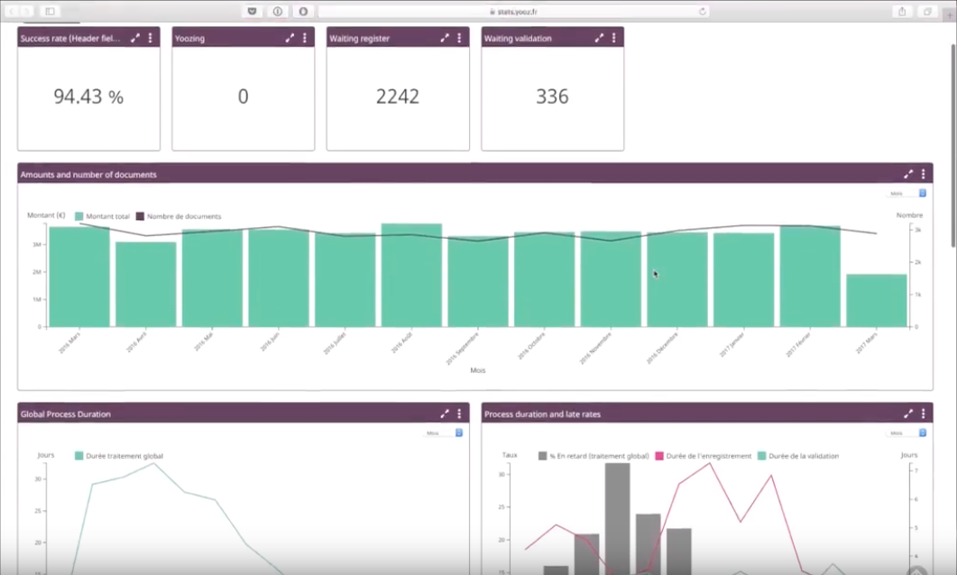Toggle Durée traitement global legend series
This screenshot has height=575, width=957.
pos(119,455)
